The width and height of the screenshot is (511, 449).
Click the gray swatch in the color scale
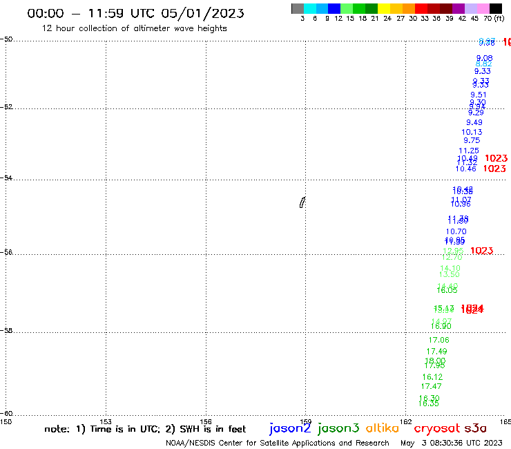click(x=298, y=9)
